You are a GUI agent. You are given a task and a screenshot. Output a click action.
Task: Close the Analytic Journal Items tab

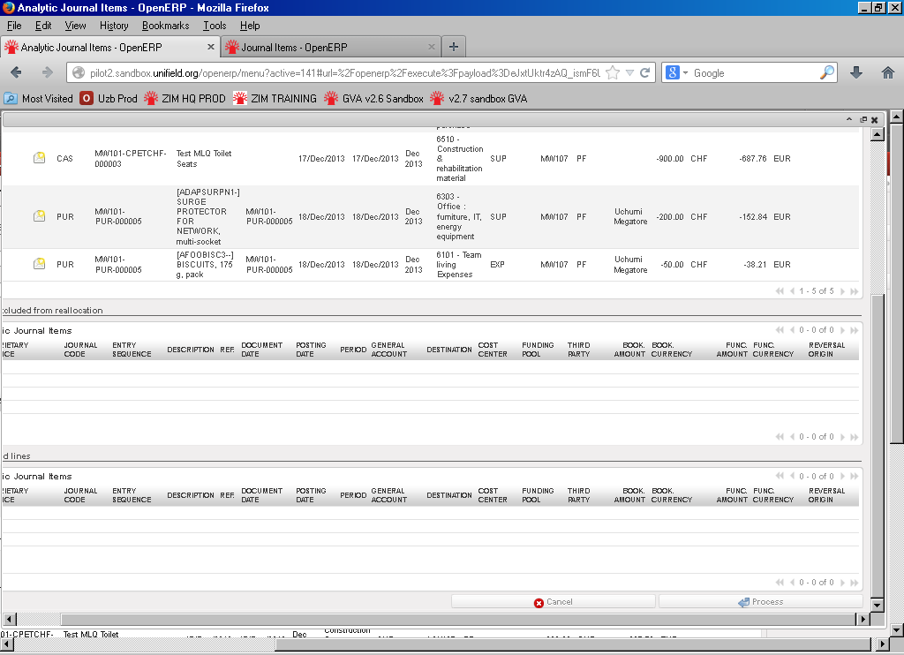click(x=211, y=48)
